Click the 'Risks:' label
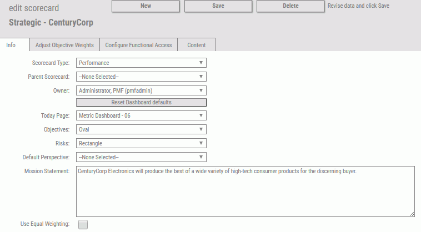 pos(62,144)
